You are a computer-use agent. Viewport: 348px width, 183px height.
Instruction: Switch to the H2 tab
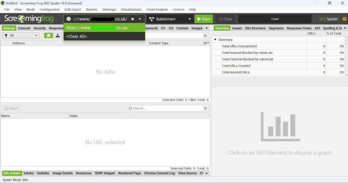click(x=171, y=28)
